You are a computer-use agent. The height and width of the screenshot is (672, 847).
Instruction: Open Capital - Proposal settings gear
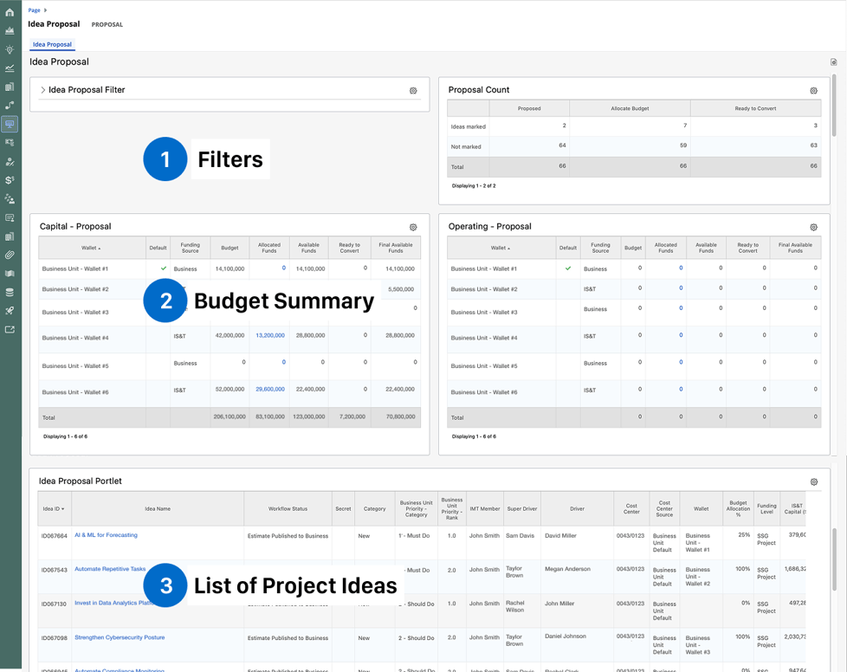click(413, 228)
